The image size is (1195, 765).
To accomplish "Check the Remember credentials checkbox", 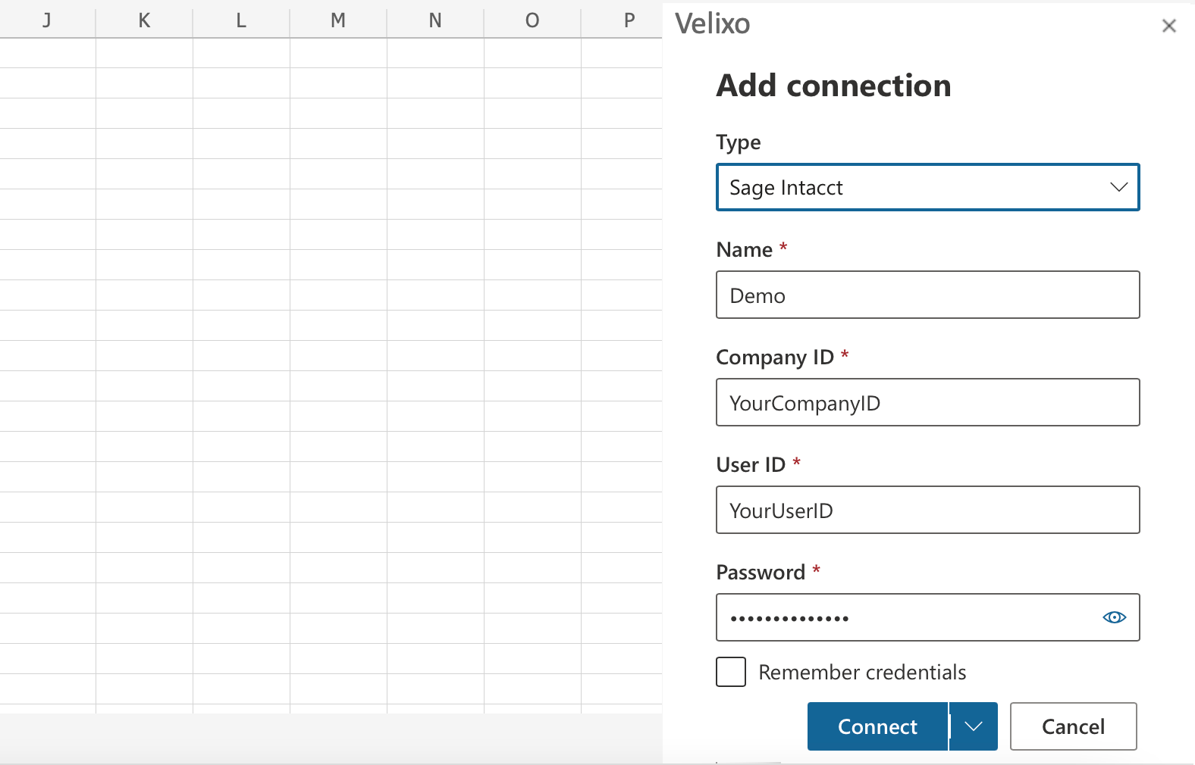I will pyautogui.click(x=731, y=672).
